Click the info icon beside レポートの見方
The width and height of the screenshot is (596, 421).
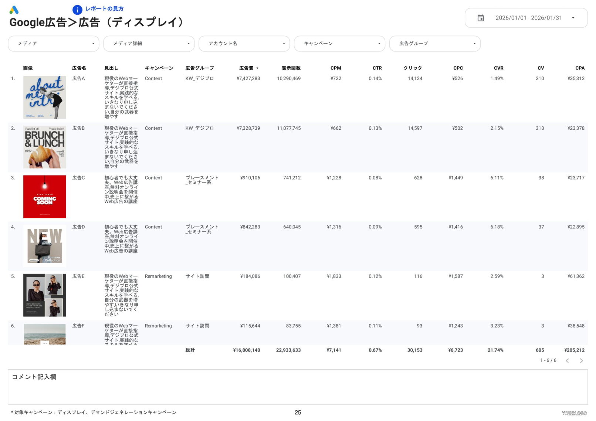[x=77, y=10]
